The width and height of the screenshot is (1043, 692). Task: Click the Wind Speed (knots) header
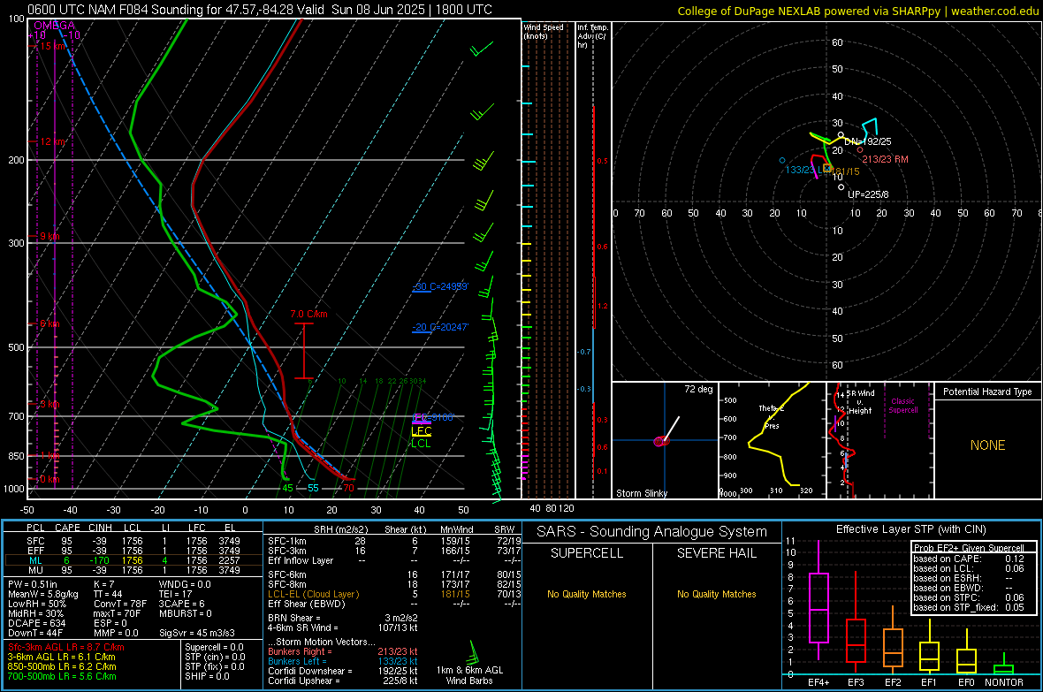pyautogui.click(x=544, y=31)
